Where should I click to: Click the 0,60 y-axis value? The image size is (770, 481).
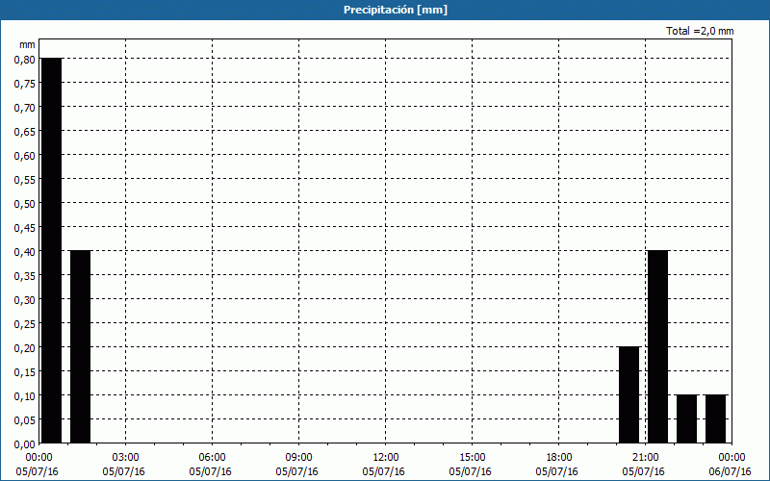[25, 156]
